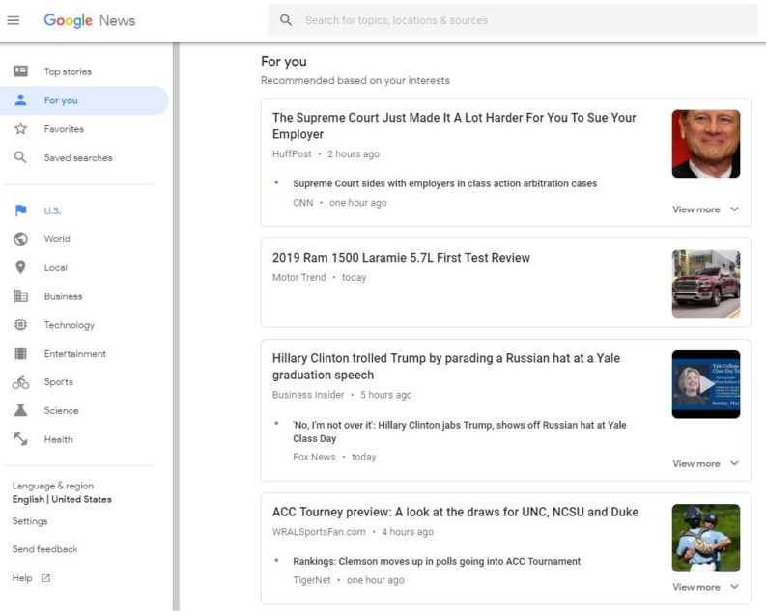
Task: Open the hamburger main menu
Action: [14, 20]
